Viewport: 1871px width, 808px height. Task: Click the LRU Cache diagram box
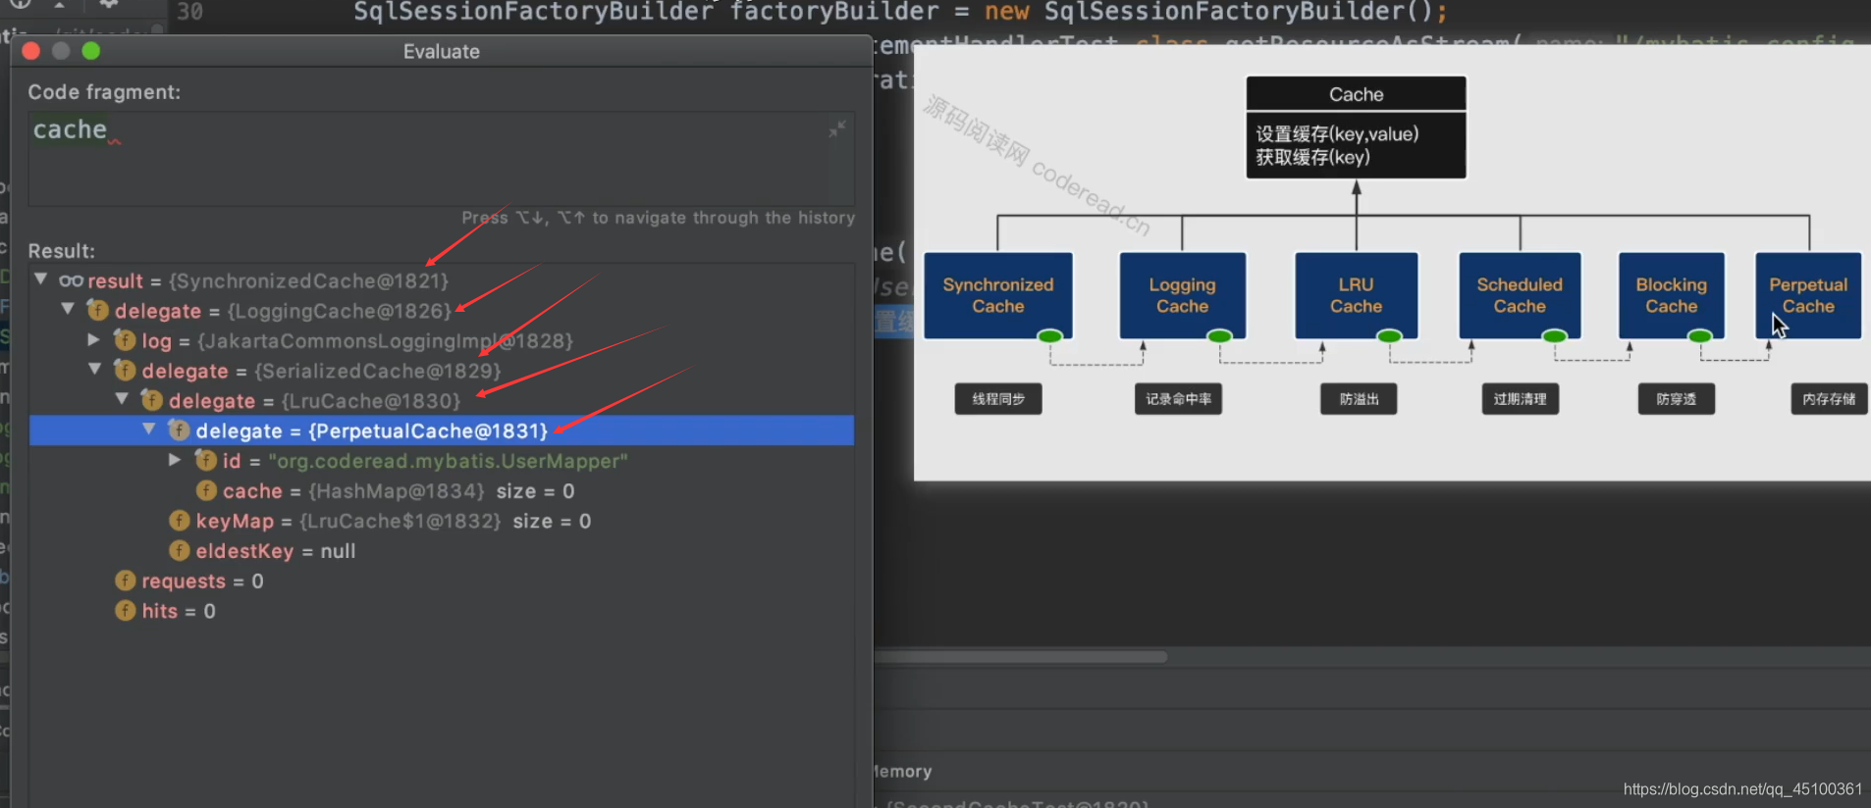click(1357, 295)
